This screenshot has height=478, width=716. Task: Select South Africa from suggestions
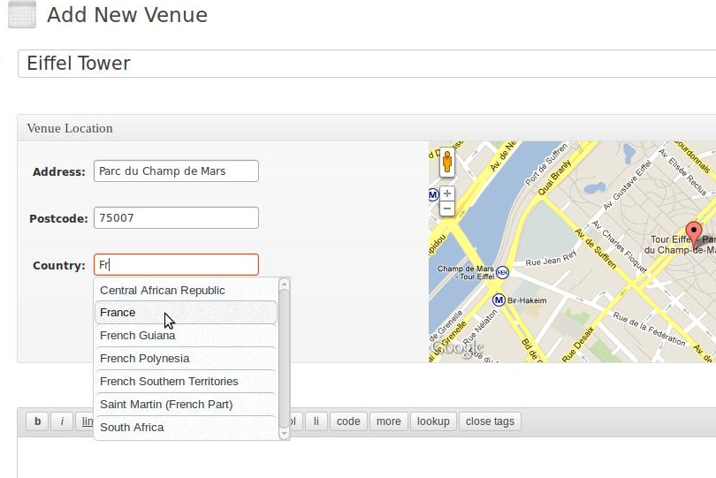coord(186,428)
